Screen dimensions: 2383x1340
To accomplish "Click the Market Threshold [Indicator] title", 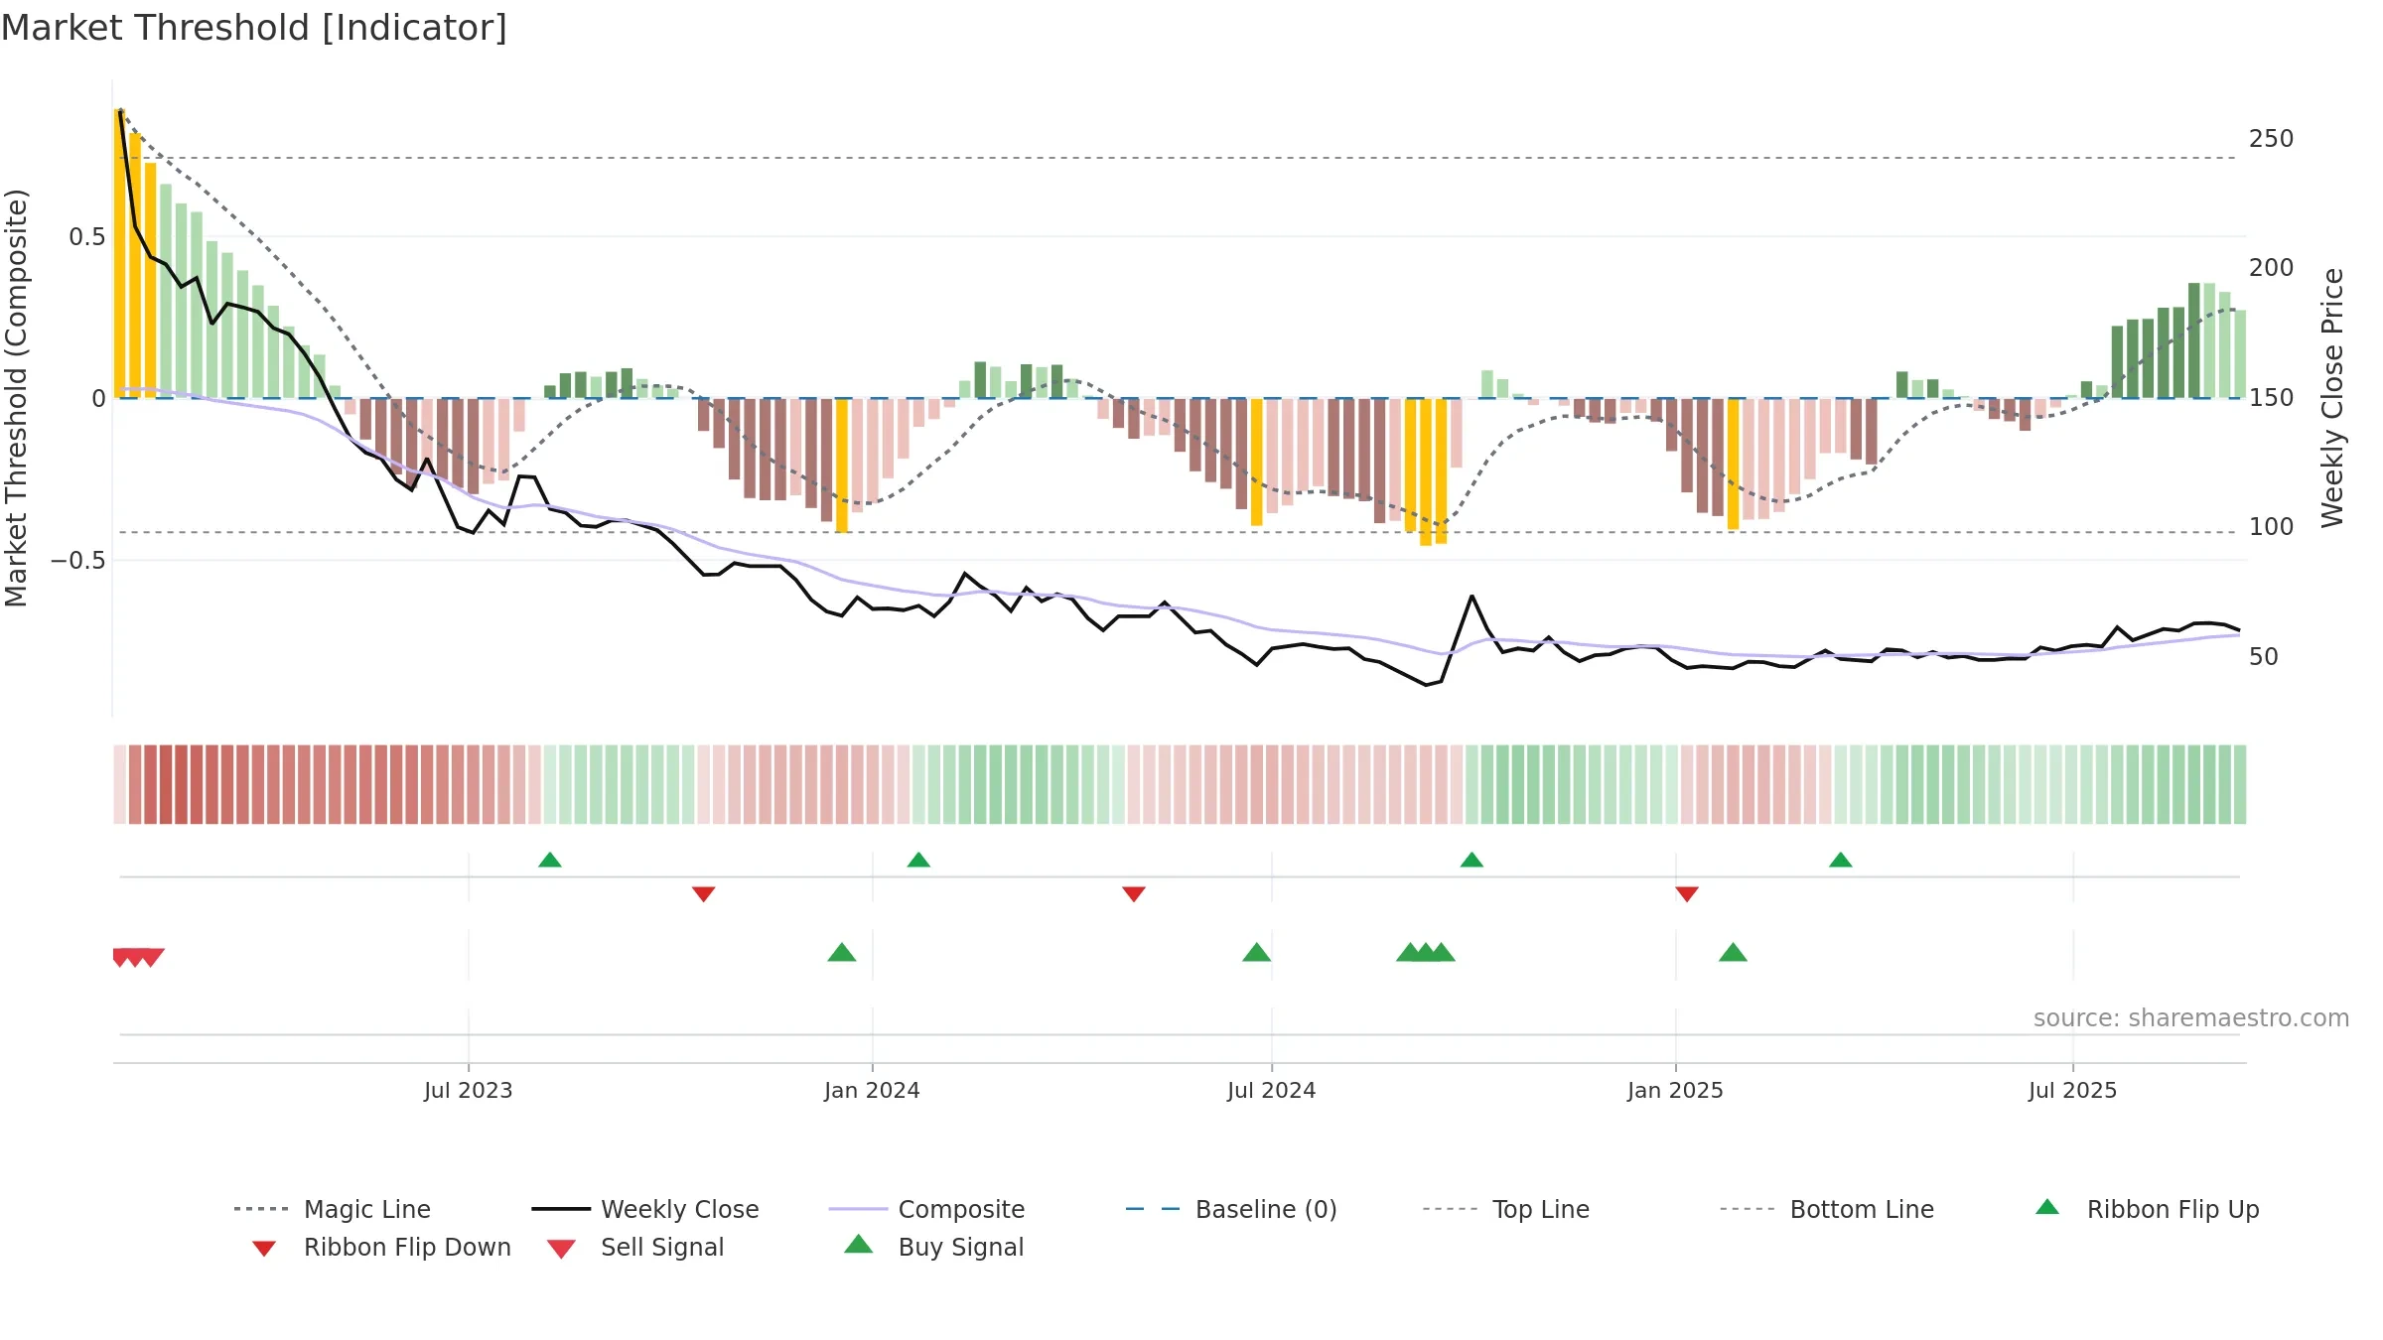I will (x=254, y=28).
